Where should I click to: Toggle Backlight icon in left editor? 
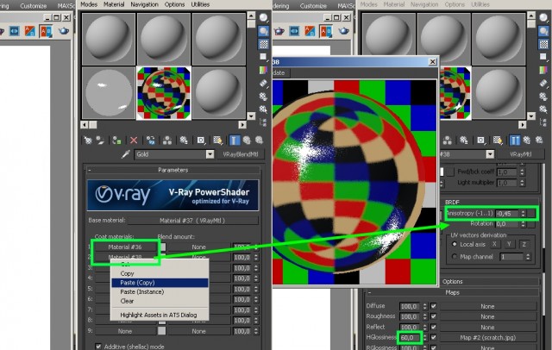[263, 31]
